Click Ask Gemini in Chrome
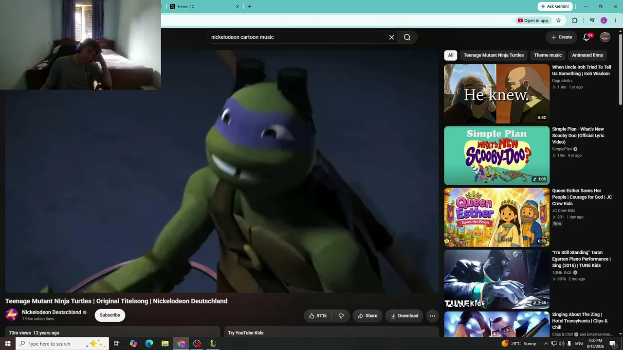 555,6
